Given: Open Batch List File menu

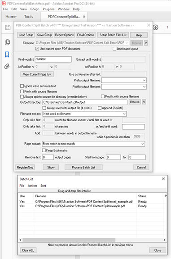Looking at the screenshot, I should click(22, 186).
